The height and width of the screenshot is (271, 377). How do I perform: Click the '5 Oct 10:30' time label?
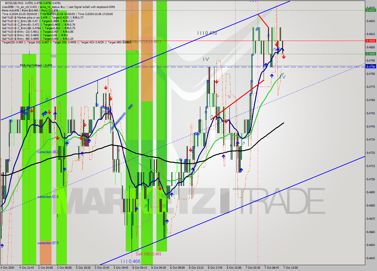pos(83,268)
